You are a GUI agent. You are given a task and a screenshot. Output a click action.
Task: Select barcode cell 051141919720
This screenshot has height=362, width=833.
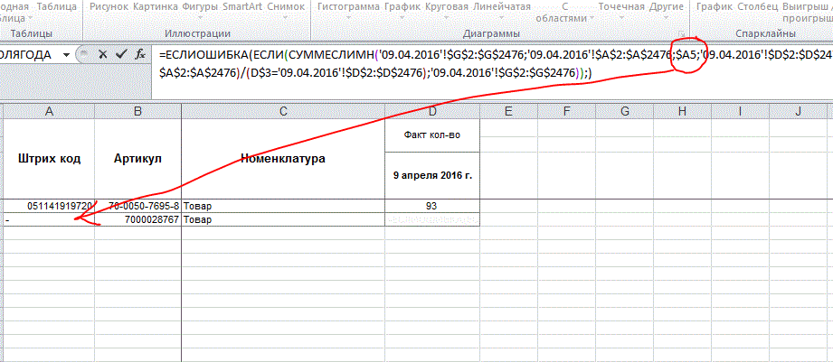point(50,206)
